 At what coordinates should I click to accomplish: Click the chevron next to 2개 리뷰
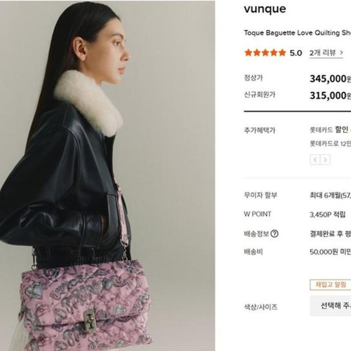pyautogui.click(x=341, y=52)
